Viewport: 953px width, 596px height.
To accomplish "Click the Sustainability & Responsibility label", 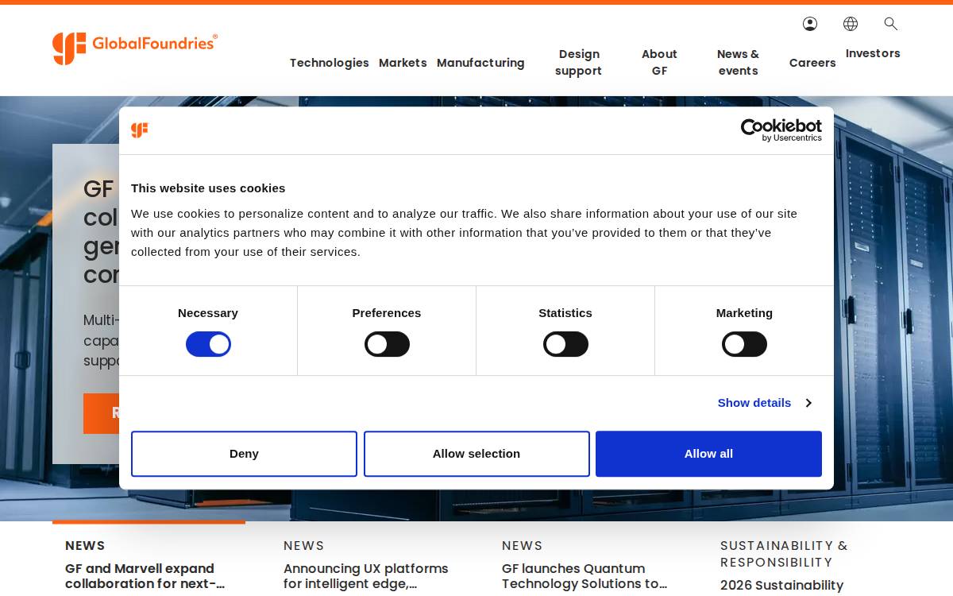I will click(784, 554).
